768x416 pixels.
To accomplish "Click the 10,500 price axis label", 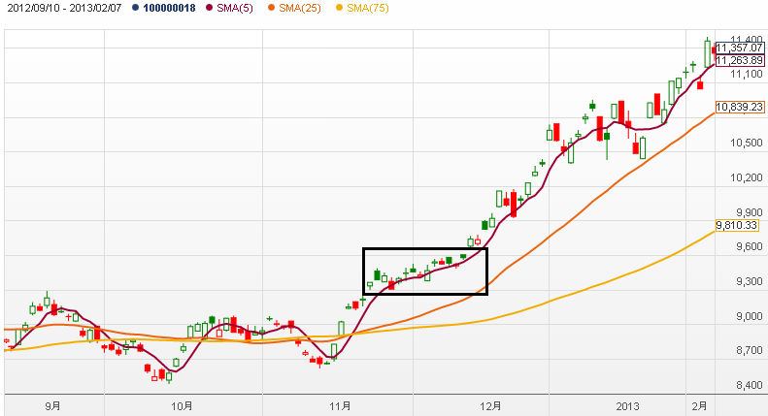I will (747, 143).
